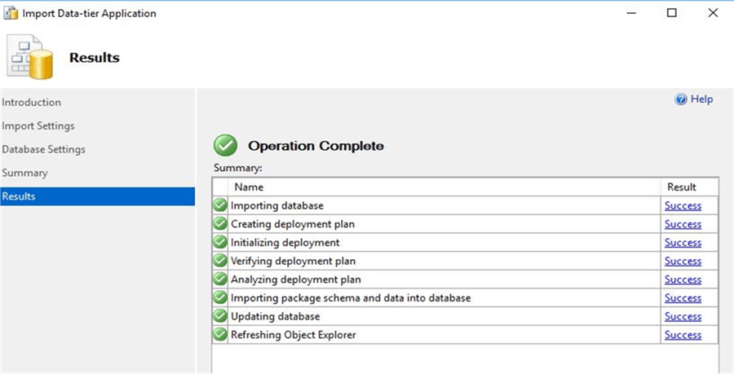Image resolution: width=734 pixels, height=374 pixels.
Task: Switch to the Summary page
Action: click(x=24, y=173)
